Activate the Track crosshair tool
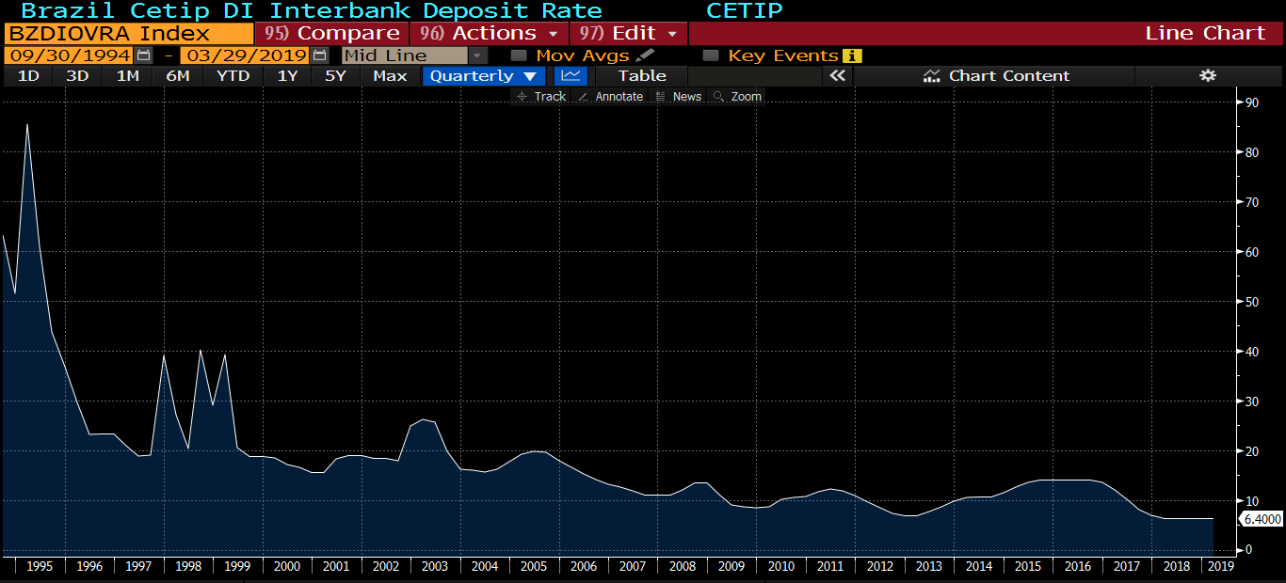 coord(540,97)
